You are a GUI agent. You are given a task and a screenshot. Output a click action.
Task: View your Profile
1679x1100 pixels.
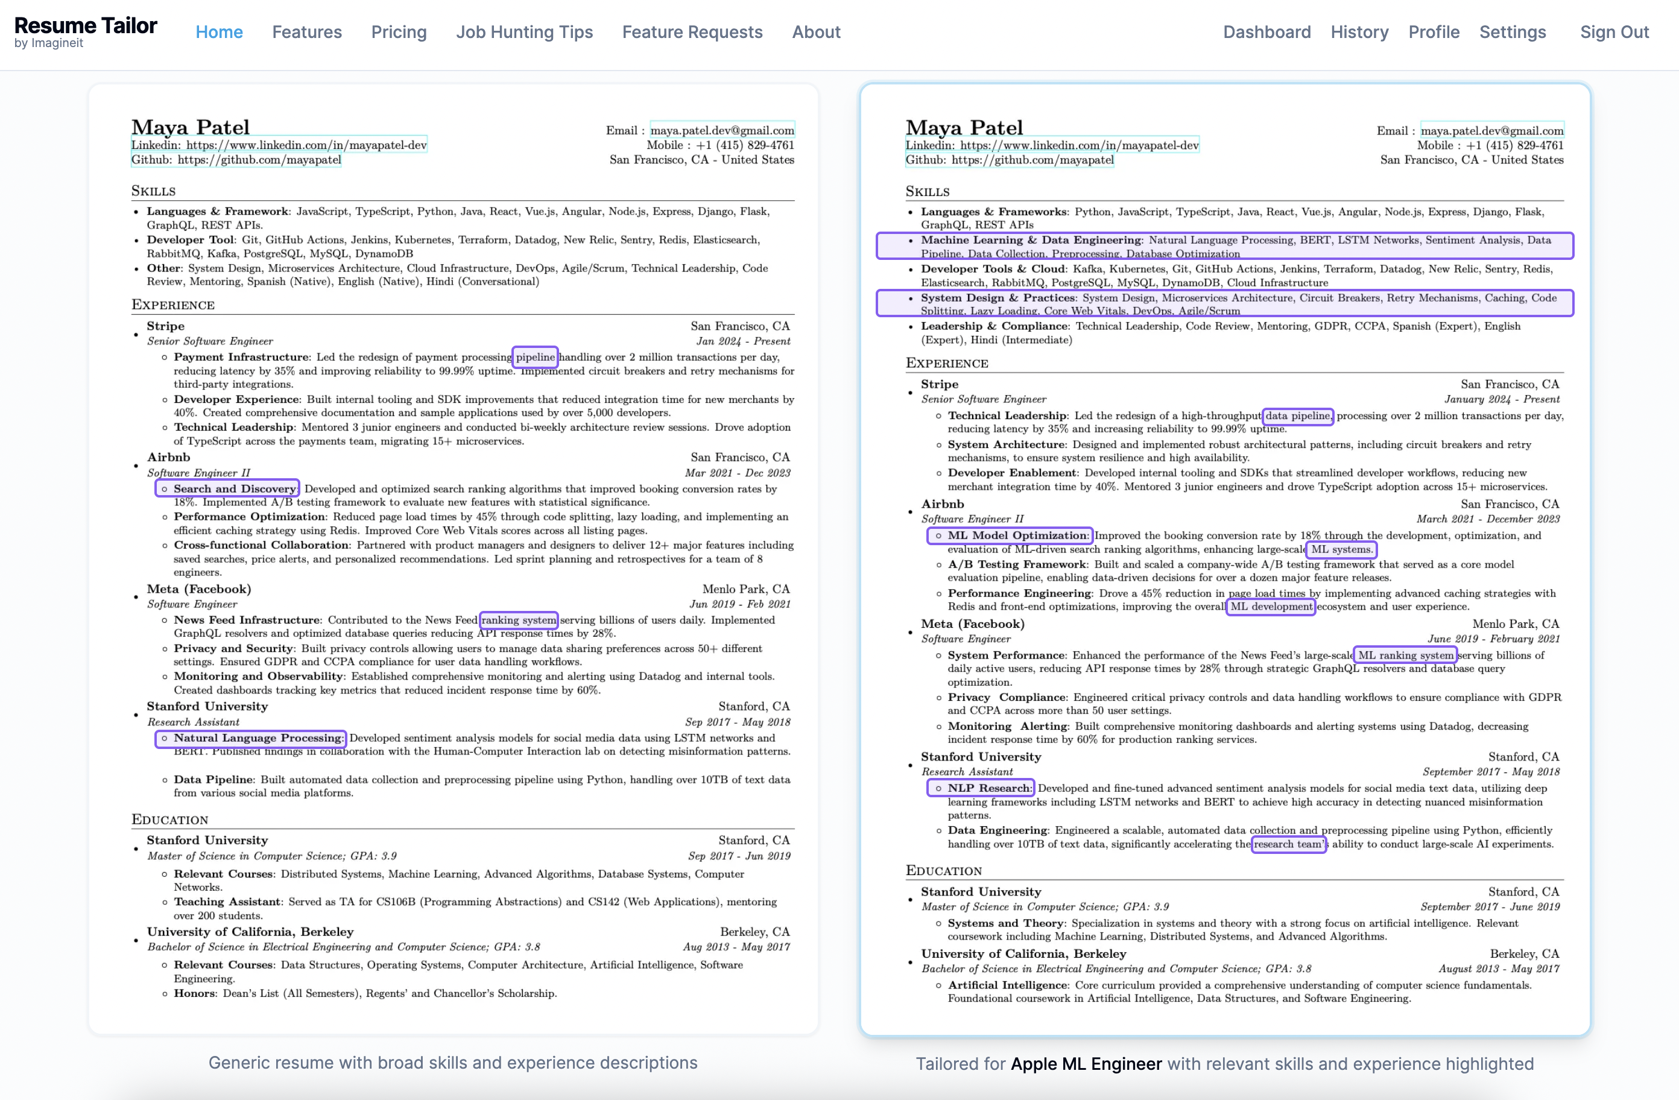click(1434, 32)
